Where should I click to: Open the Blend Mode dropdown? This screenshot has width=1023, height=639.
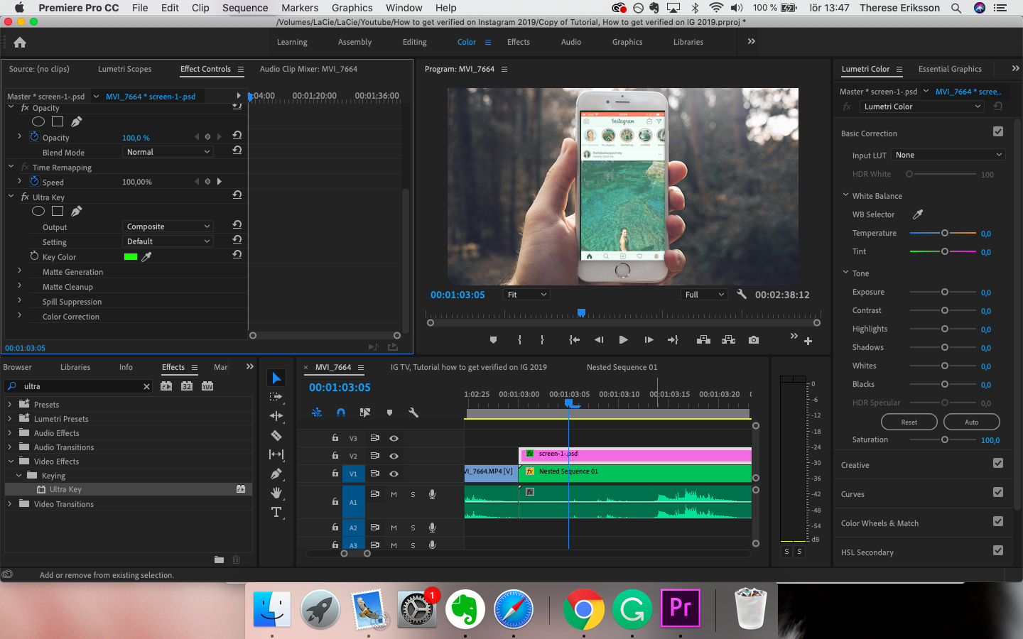pyautogui.click(x=168, y=152)
